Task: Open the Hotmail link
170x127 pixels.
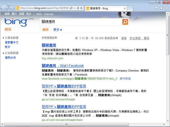Action: point(48,14)
